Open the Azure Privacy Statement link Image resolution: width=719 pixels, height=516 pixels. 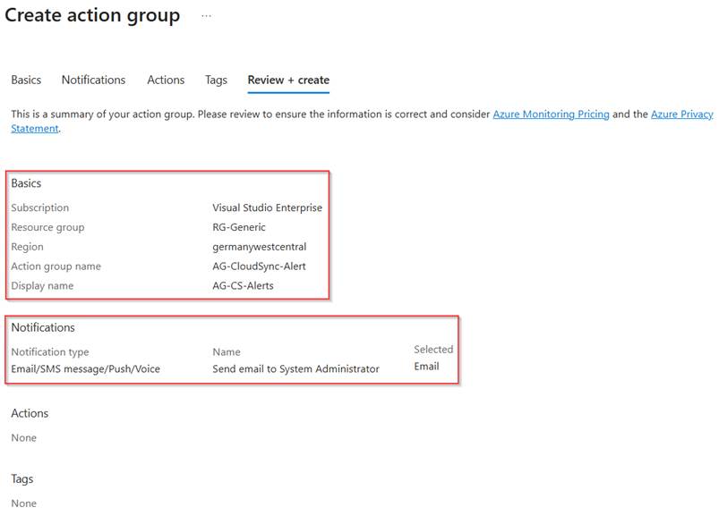click(x=681, y=114)
